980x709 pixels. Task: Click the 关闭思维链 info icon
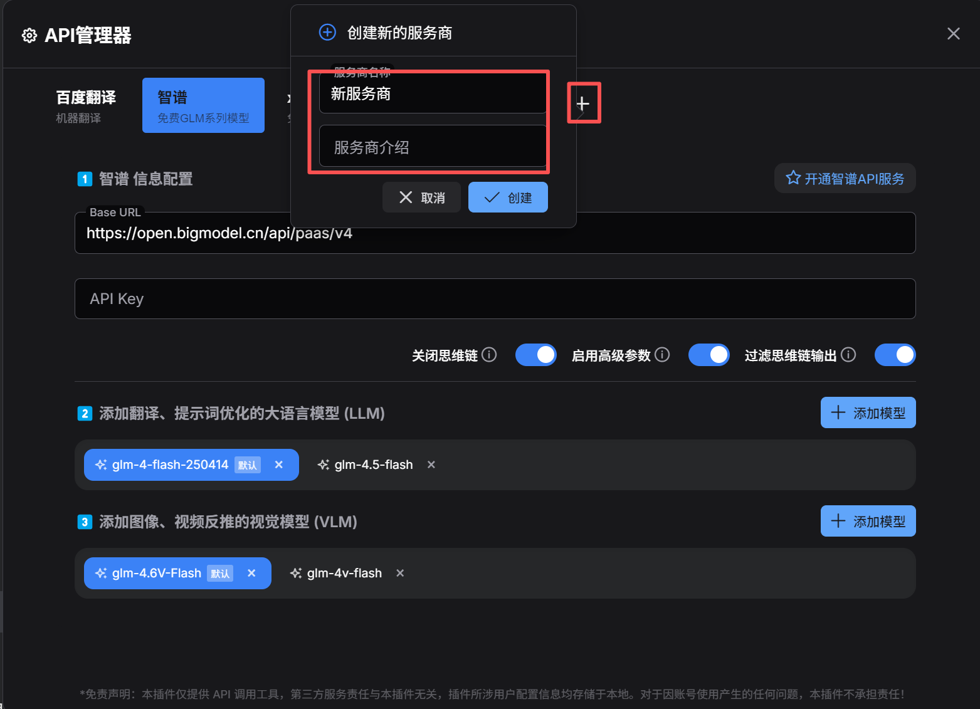(490, 355)
